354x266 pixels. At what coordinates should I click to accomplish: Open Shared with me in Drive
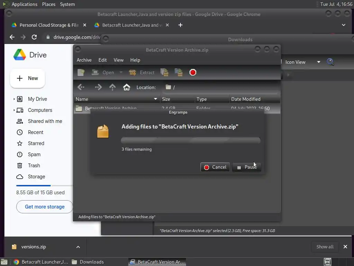45,121
